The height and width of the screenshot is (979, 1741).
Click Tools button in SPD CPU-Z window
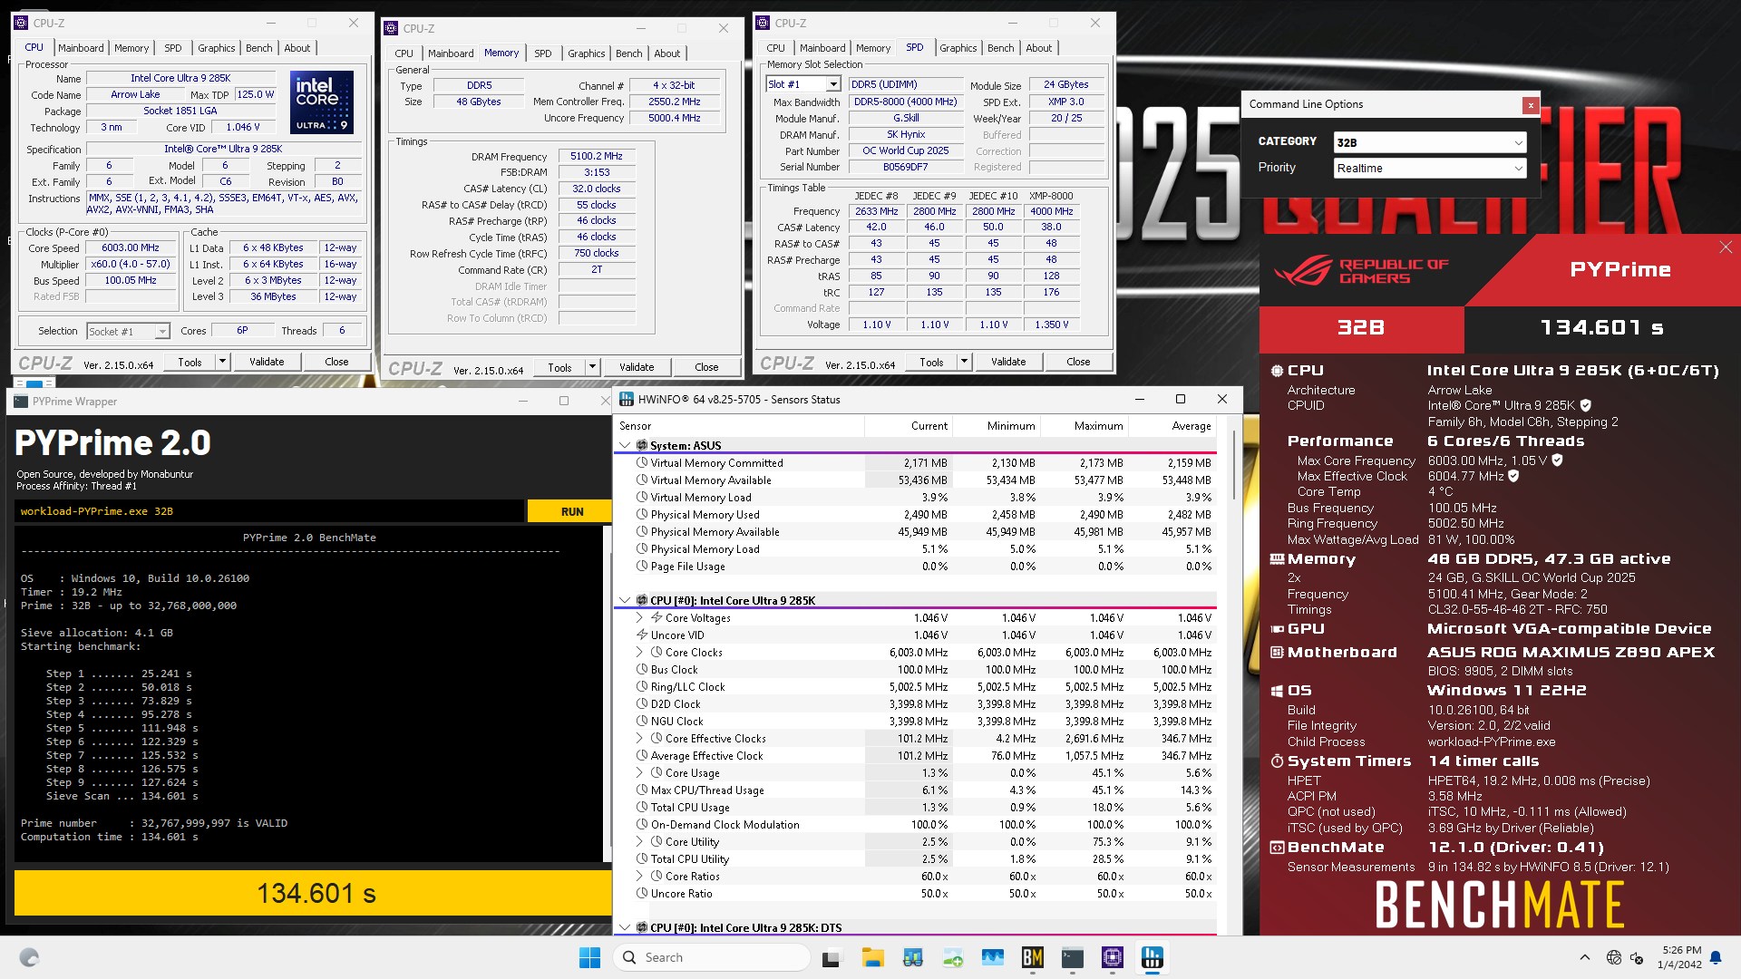point(931,362)
